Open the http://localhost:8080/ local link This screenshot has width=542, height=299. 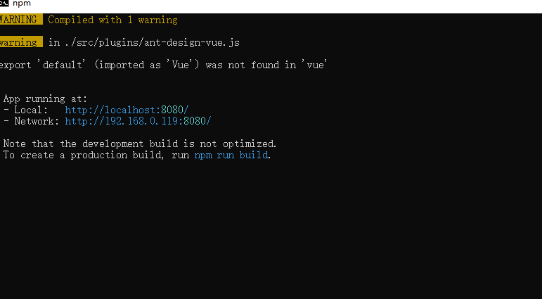tap(127, 110)
